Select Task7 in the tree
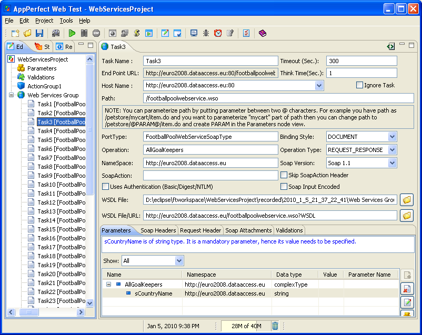Screen dimensions: 422x335 [x=62, y=158]
